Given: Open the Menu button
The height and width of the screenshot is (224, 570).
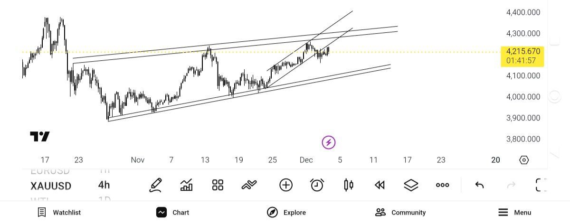Looking at the screenshot, I should pos(515,212).
